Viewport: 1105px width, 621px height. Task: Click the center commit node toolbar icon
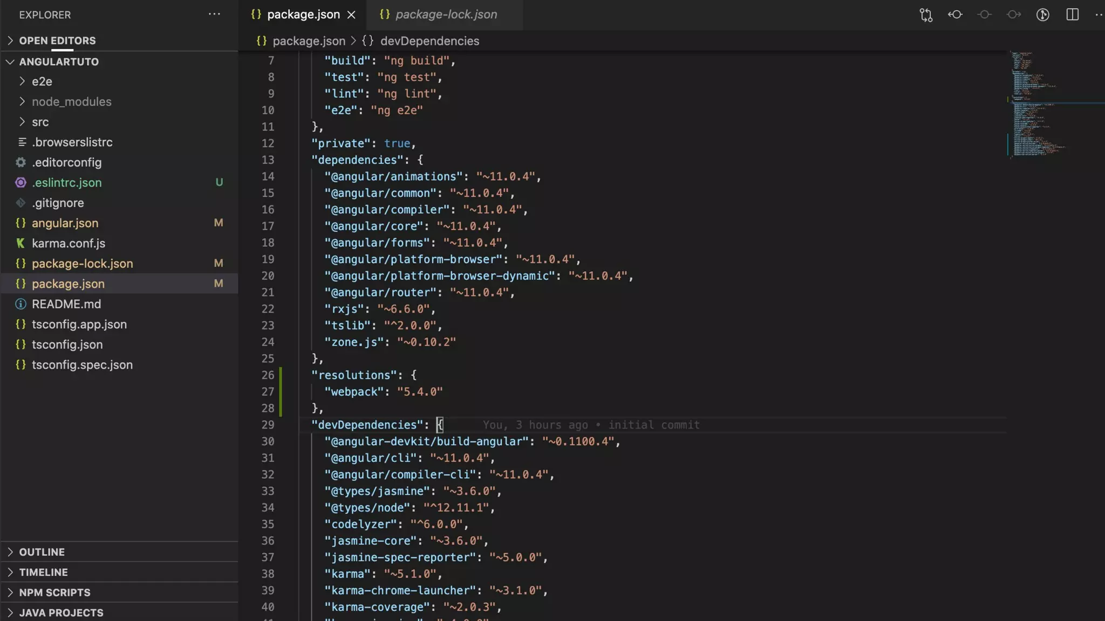click(984, 15)
